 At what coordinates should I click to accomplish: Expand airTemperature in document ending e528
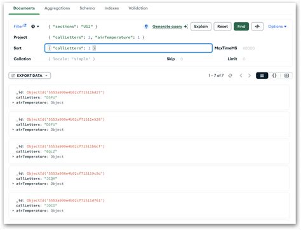tap(13, 130)
